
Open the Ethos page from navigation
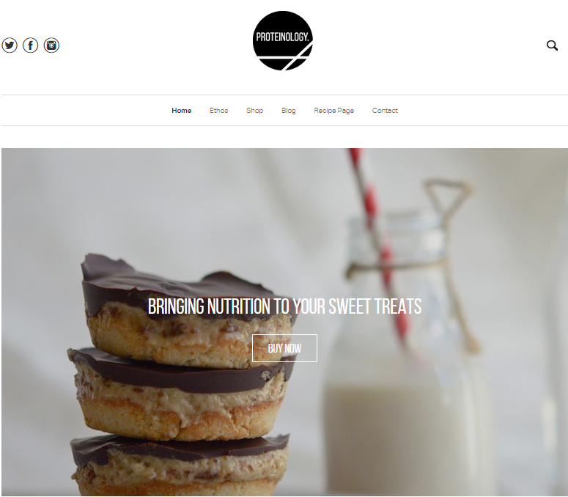(x=219, y=111)
